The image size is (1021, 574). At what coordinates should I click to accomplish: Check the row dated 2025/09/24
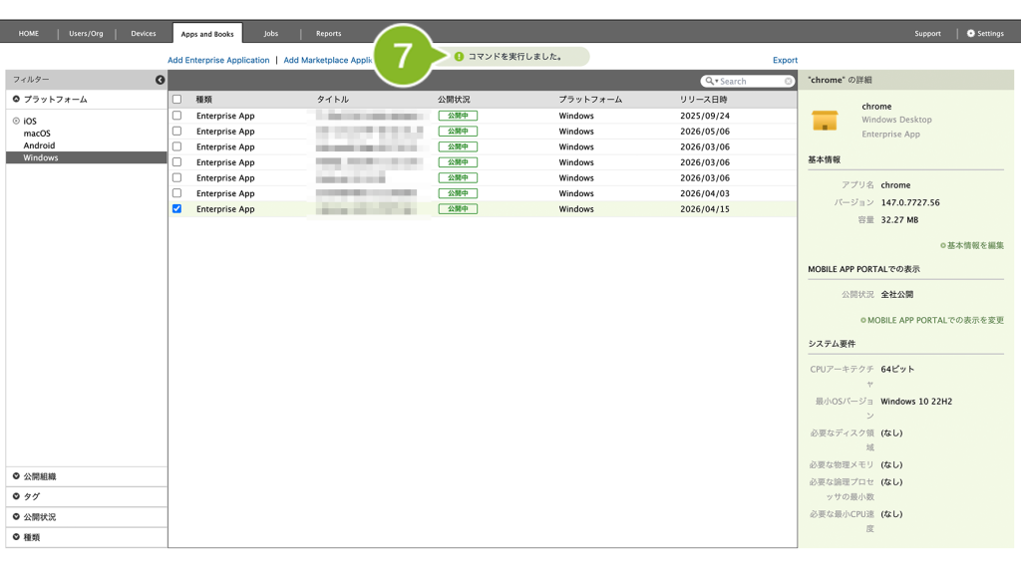[177, 116]
